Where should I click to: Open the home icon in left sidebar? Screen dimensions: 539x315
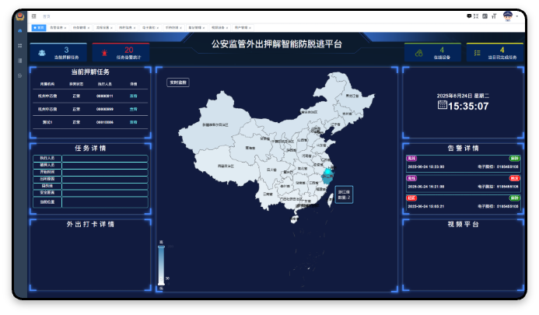20,31
